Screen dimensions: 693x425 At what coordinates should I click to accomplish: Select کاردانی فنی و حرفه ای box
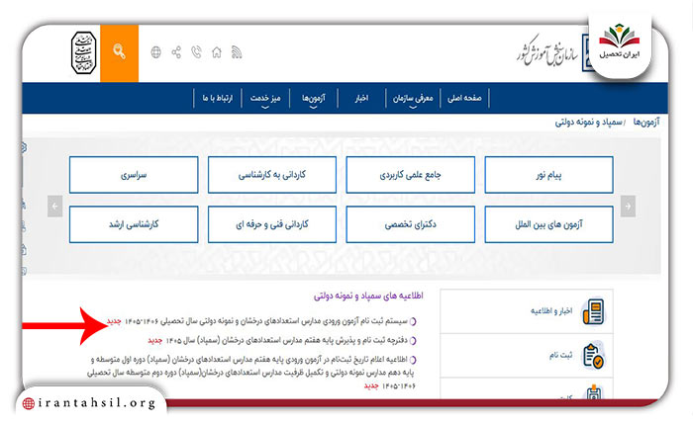[x=272, y=224]
